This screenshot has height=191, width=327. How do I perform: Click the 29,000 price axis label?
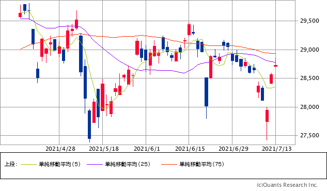(x=309, y=50)
